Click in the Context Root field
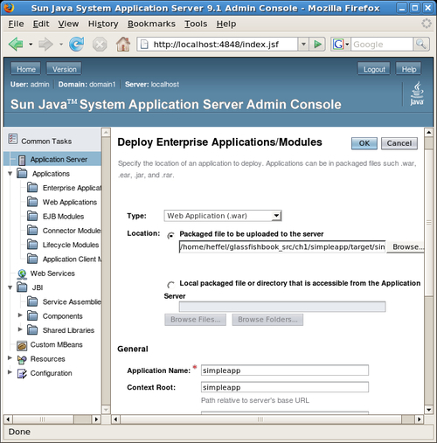The image size is (437, 443). click(285, 387)
